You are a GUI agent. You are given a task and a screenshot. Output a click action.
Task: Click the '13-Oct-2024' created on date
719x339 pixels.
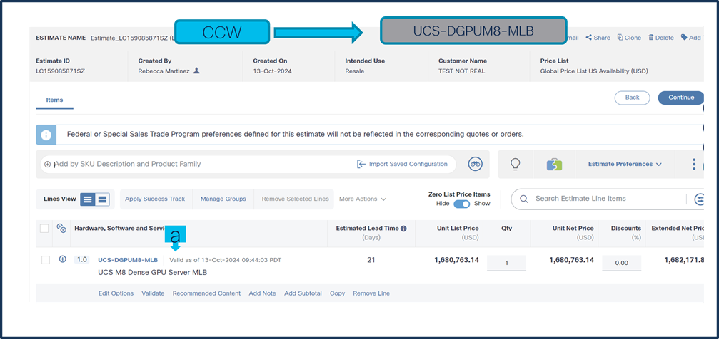coord(272,71)
